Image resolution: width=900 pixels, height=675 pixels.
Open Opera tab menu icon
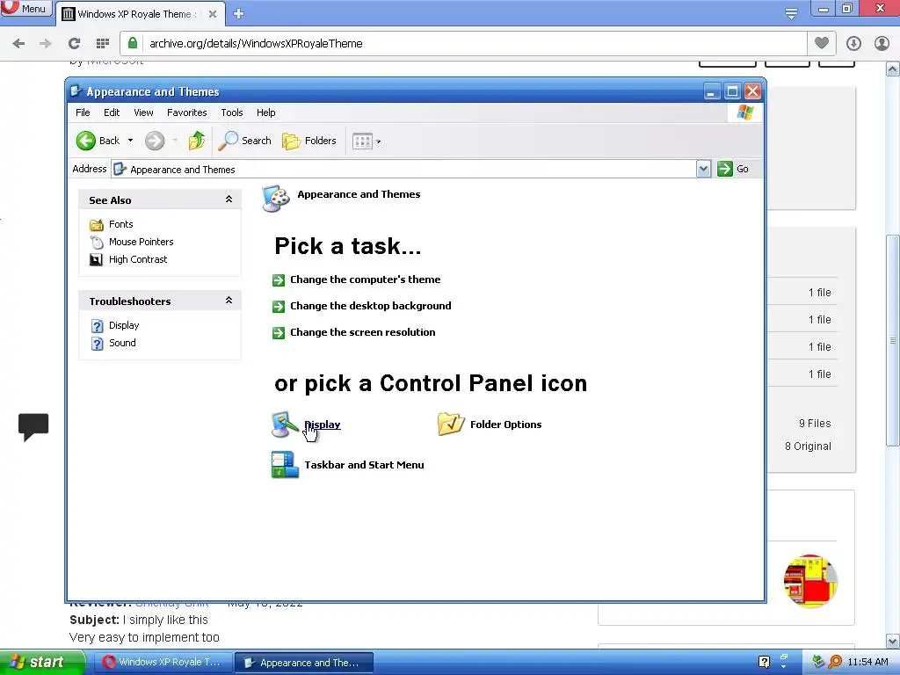click(x=791, y=14)
